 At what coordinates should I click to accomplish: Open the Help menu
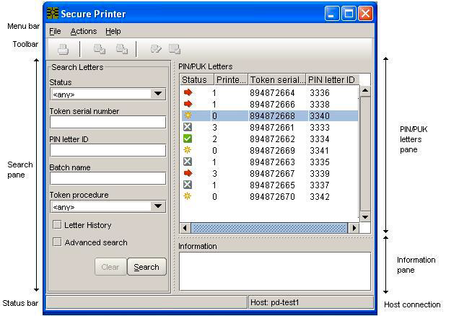coord(113,31)
